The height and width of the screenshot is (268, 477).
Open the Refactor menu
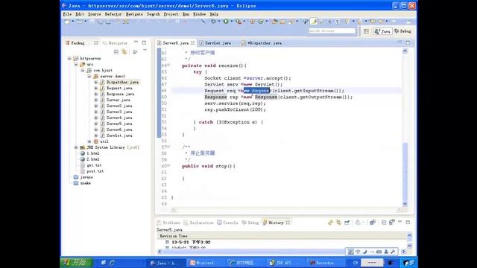[x=113, y=14]
